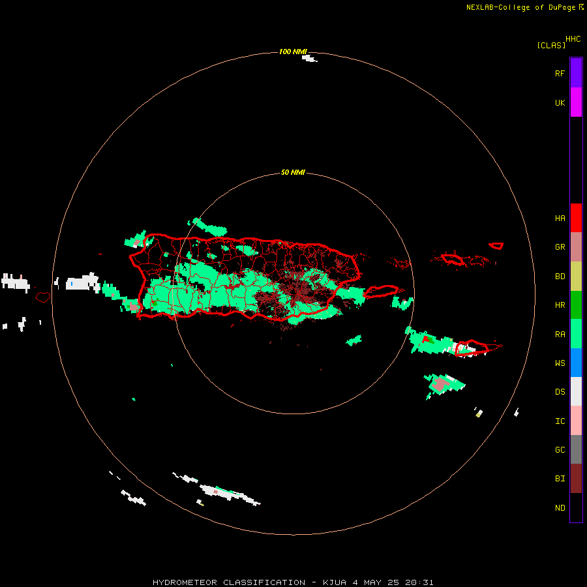Click the Hydrometeor Classification KJUA title caption
This screenshot has width=587, height=587.
[x=293, y=582]
